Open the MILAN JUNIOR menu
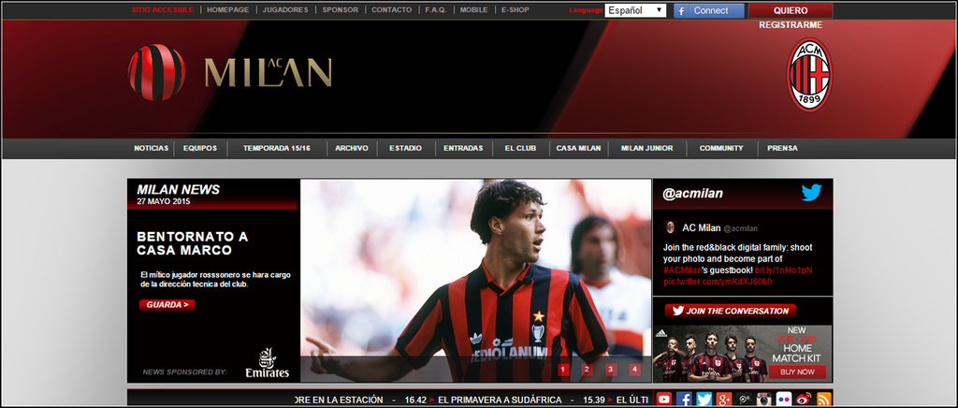This screenshot has height=408, width=958. point(647,149)
